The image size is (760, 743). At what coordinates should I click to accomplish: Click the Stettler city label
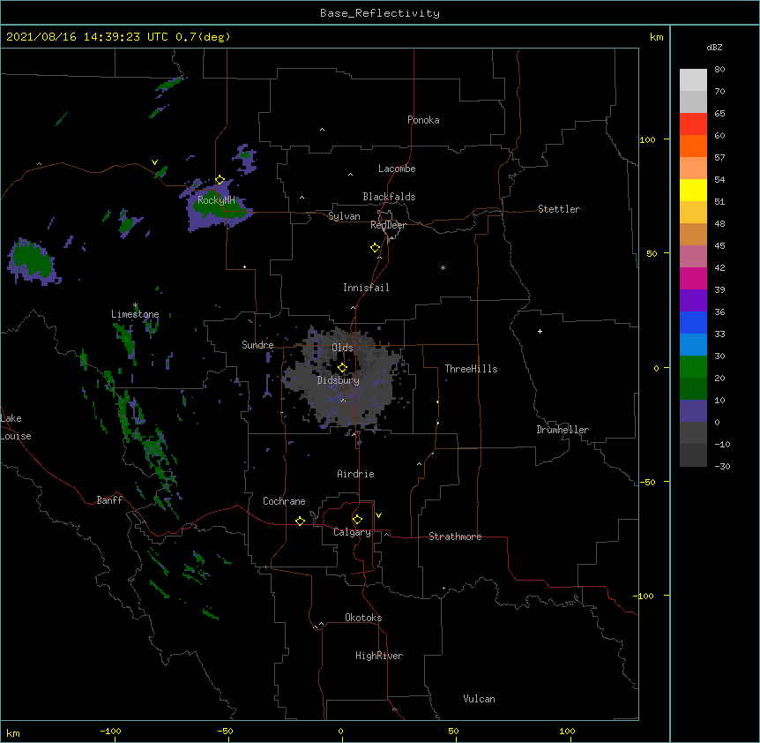(x=559, y=209)
